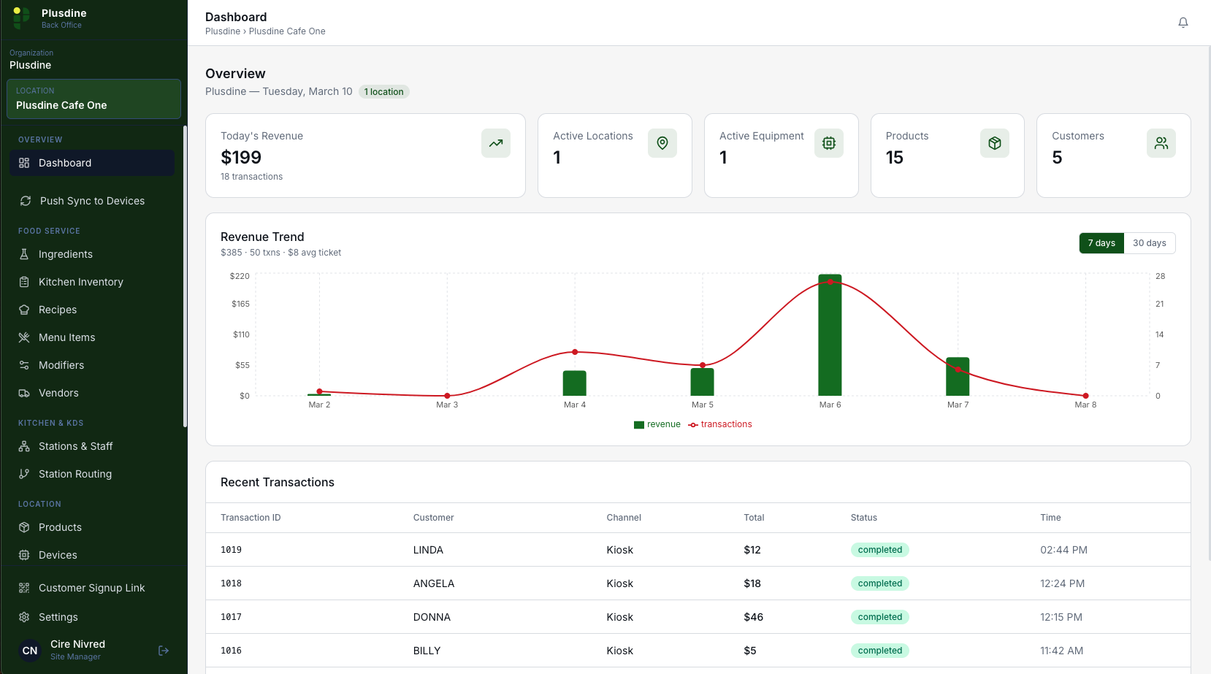Click the Plusdine breadcrumb link

pyautogui.click(x=222, y=31)
